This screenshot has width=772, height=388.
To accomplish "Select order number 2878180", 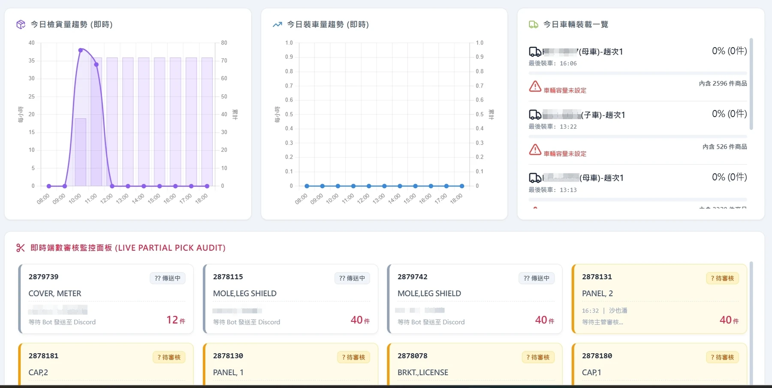I will tap(597, 356).
